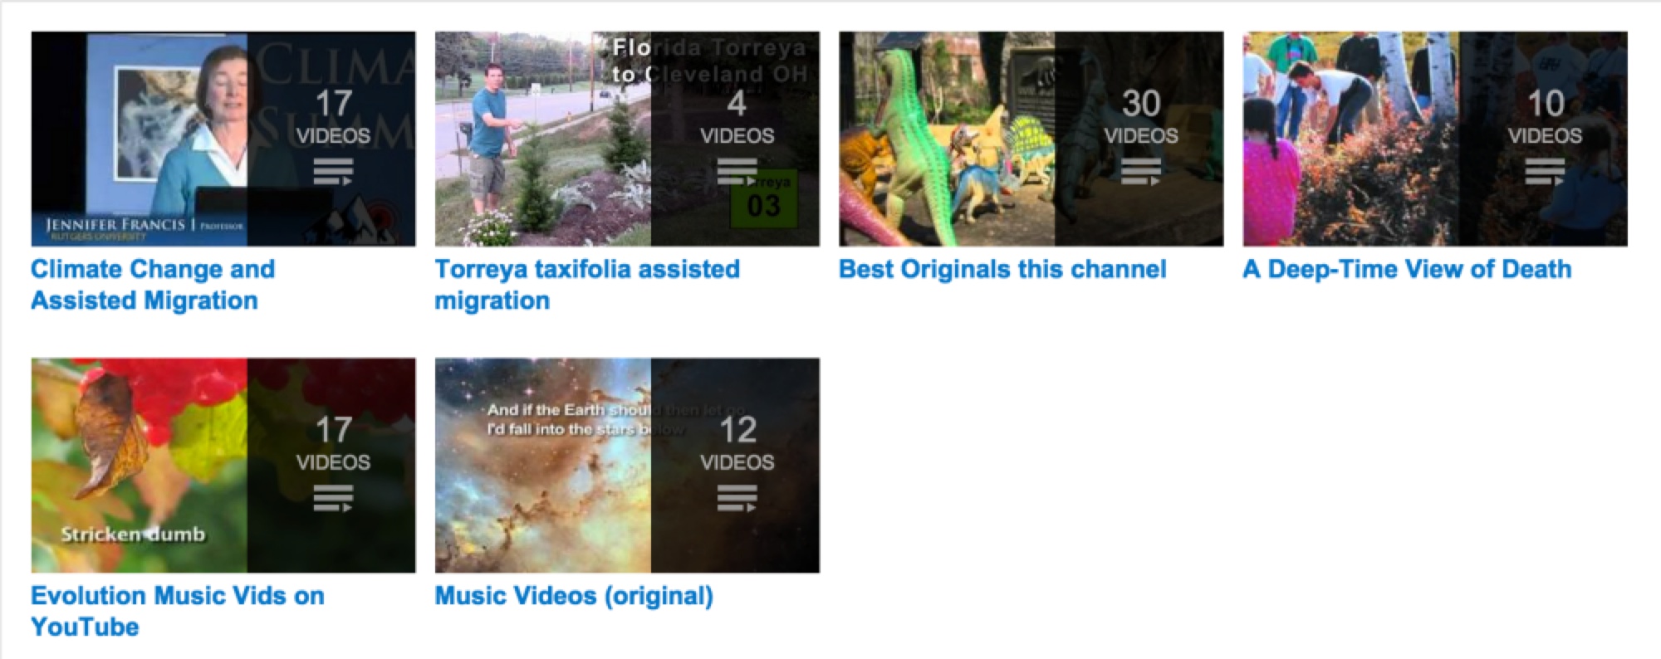Click playlist icon on Torreya taxifolia thumbnail
This screenshot has height=659, width=1661.
[x=737, y=173]
